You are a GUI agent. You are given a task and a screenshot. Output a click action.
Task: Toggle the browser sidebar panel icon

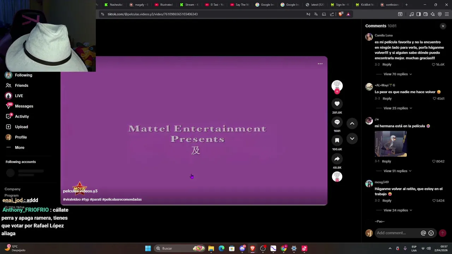[x=418, y=14]
